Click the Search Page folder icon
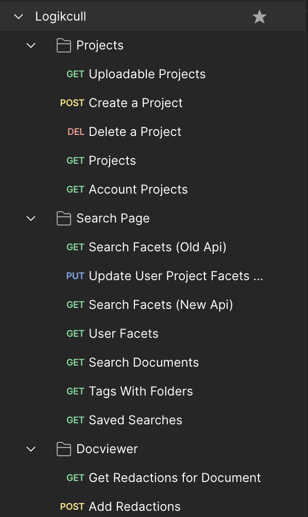Viewport: 308px width, 517px height. [64, 218]
